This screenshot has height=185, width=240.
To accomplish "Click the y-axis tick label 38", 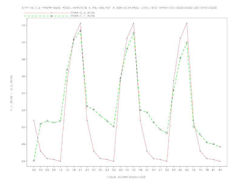I will (23, 59).
